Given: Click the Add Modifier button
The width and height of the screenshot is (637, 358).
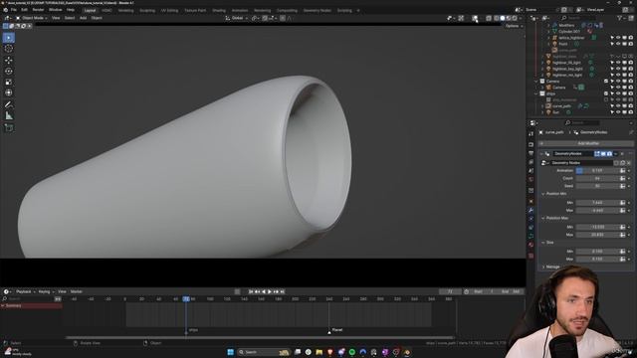Looking at the screenshot, I should click(x=585, y=143).
